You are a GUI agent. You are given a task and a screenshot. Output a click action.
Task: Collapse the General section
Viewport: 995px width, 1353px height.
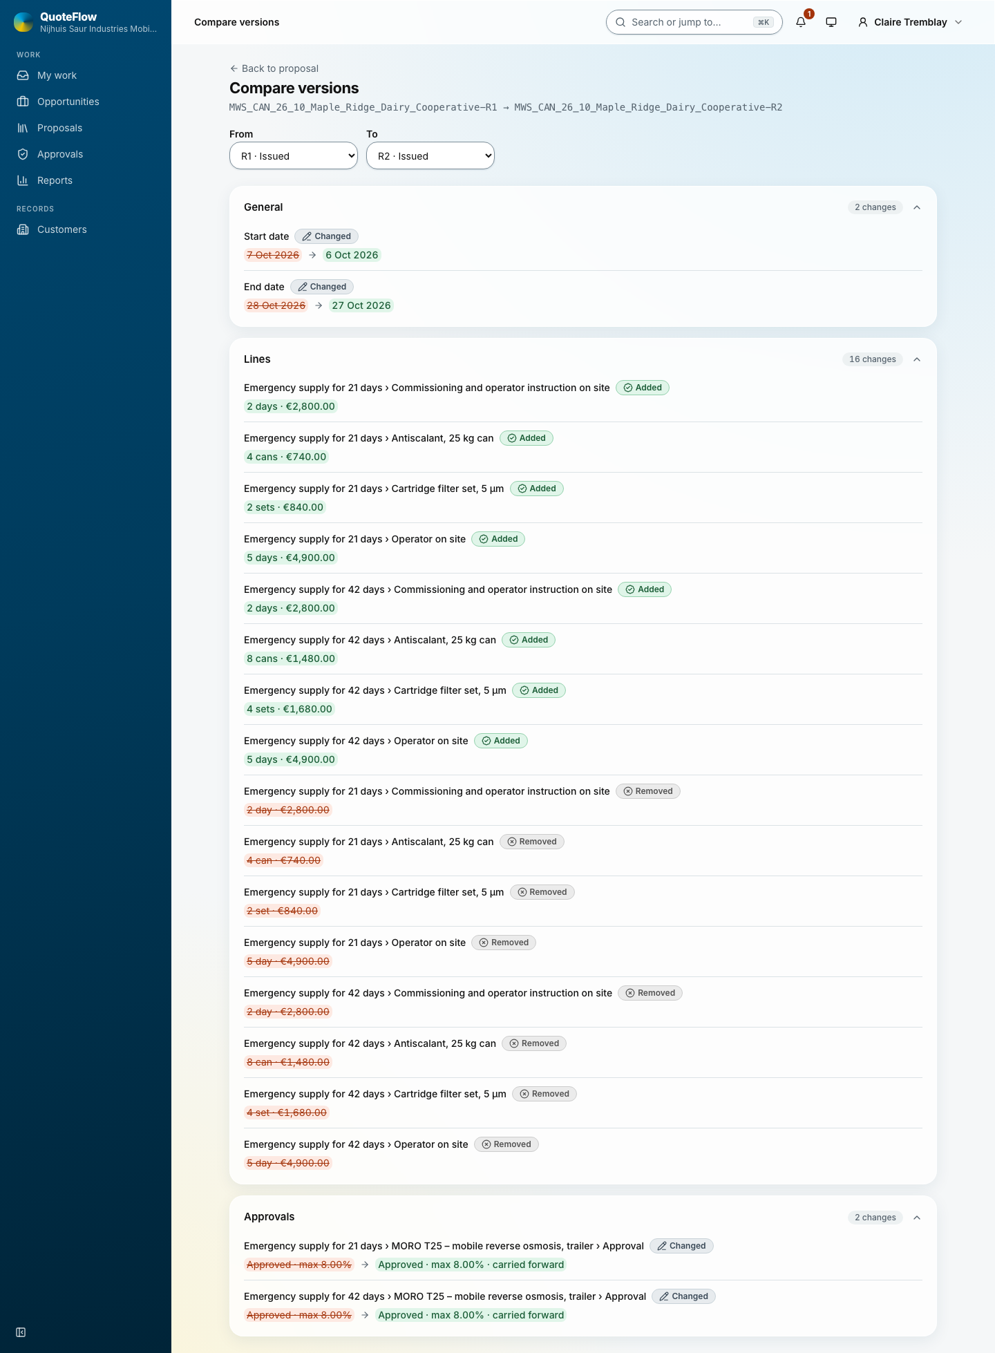pos(917,207)
